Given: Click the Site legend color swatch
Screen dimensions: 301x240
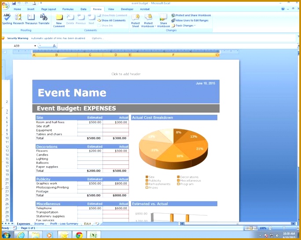Looking at the screenshot, I should pyautogui.click(x=147, y=177).
